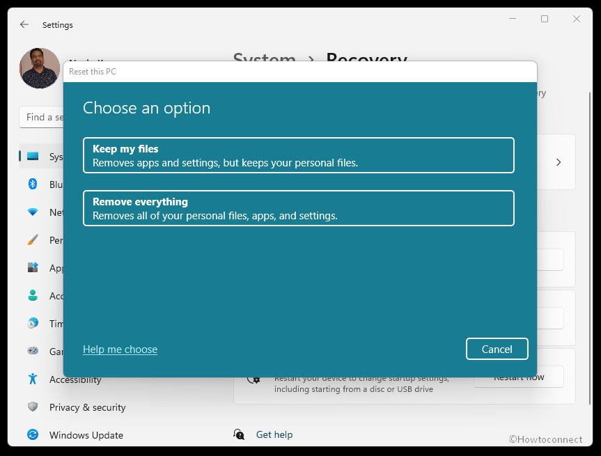Click the Find a setting search box
This screenshot has height=456, width=601.
point(41,117)
